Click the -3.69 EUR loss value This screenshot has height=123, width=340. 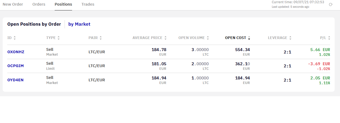tap(319, 64)
